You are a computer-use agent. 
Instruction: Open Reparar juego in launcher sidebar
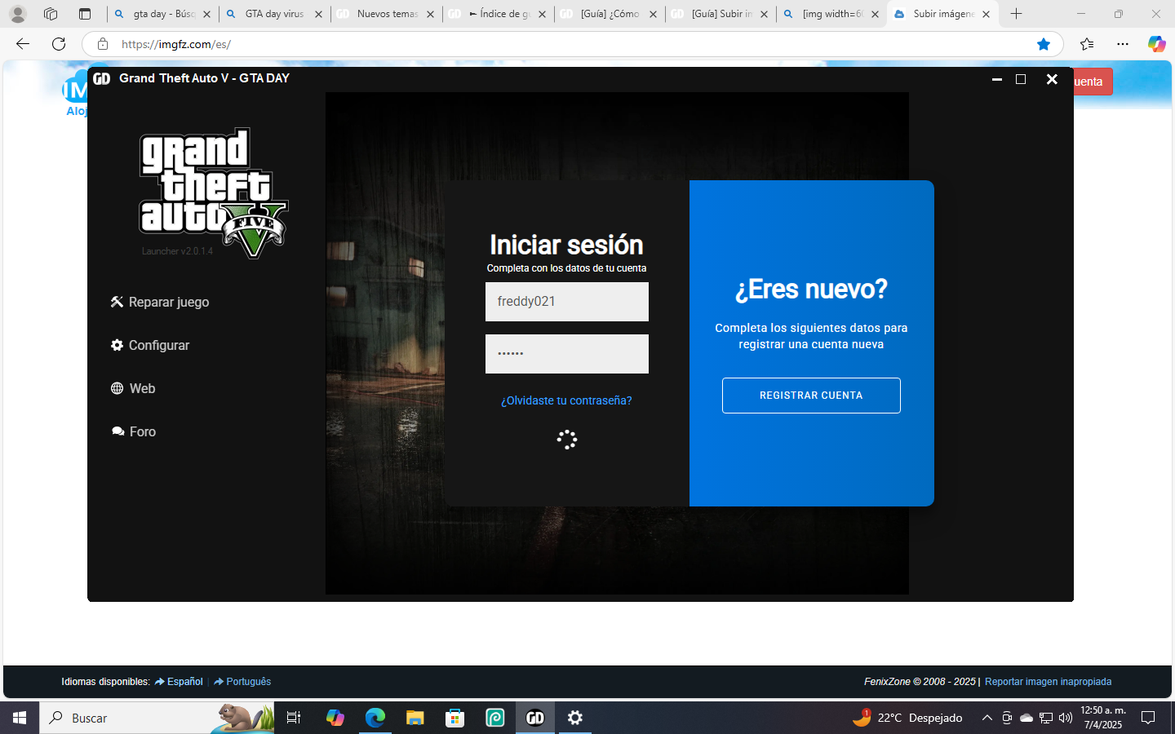tap(160, 302)
